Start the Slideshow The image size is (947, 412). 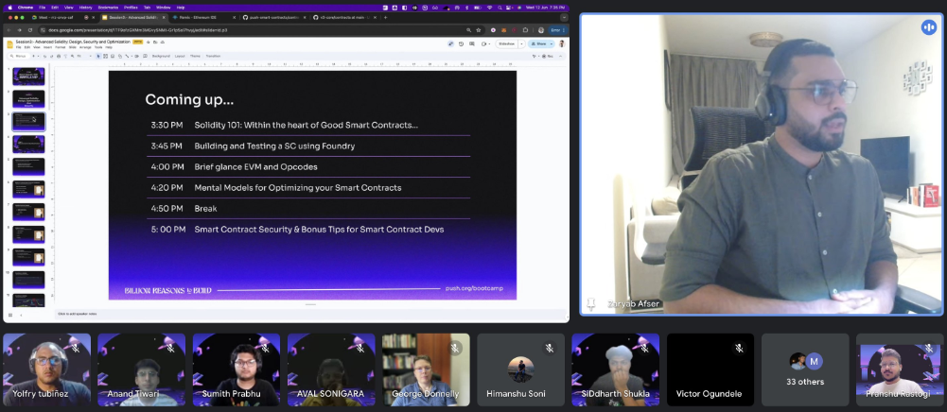[x=507, y=44]
